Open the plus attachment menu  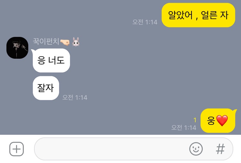click(x=17, y=149)
